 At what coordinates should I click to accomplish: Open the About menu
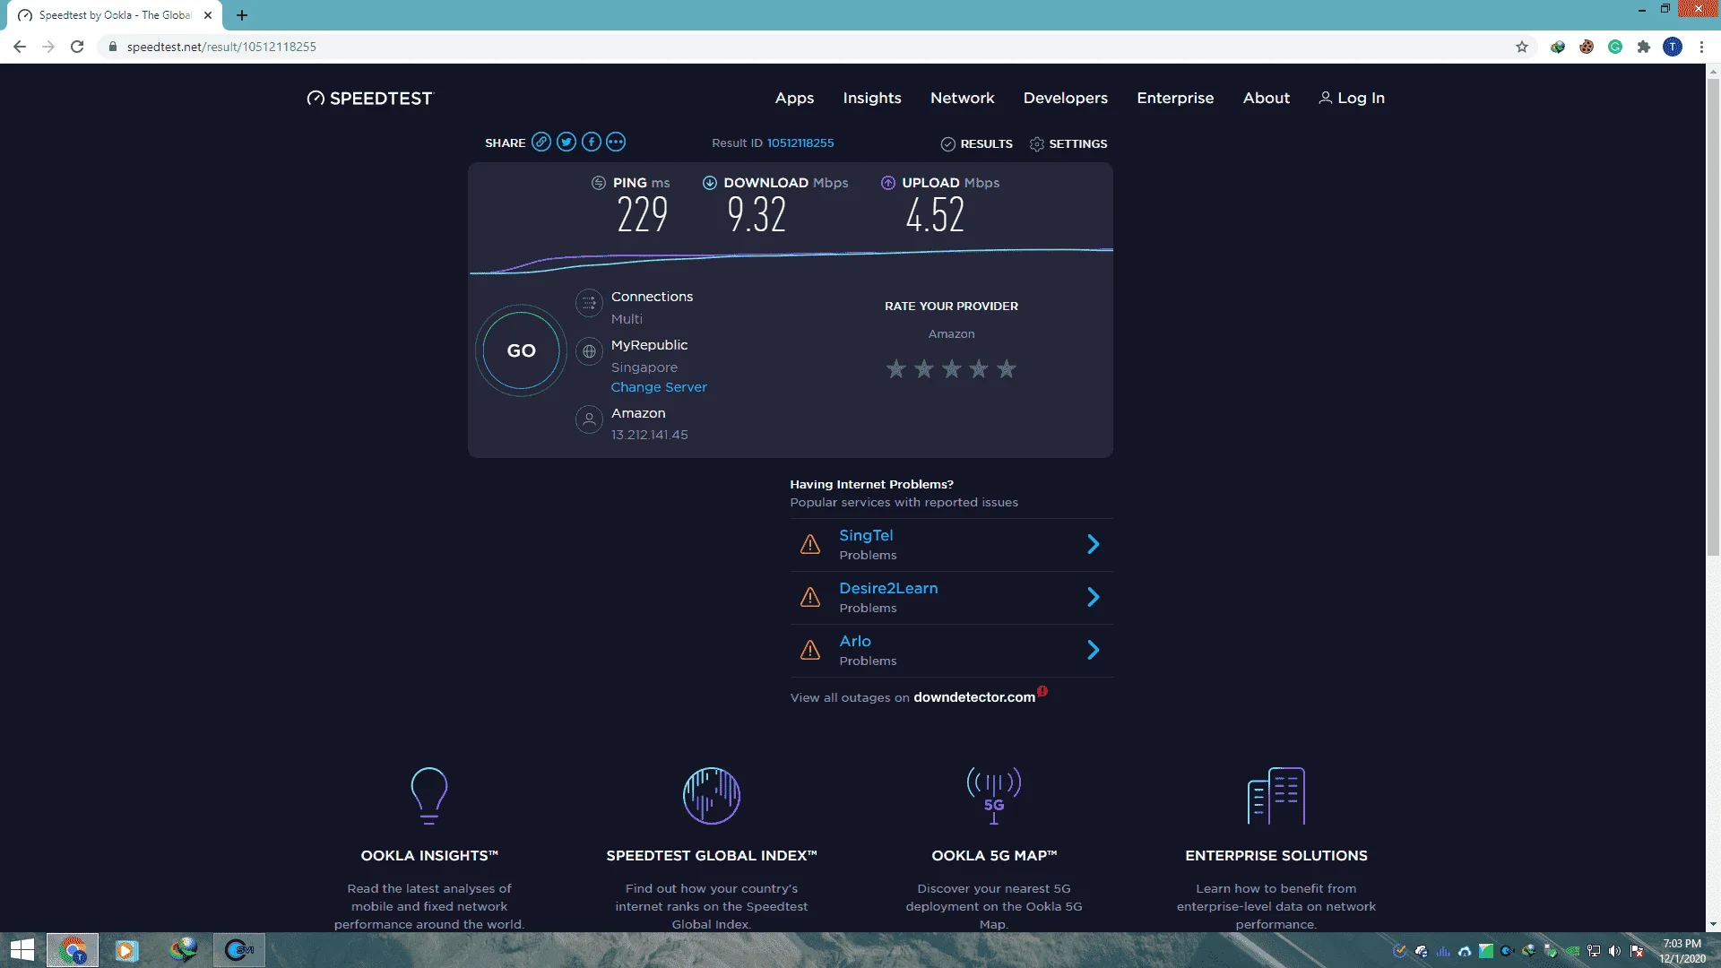coord(1267,99)
